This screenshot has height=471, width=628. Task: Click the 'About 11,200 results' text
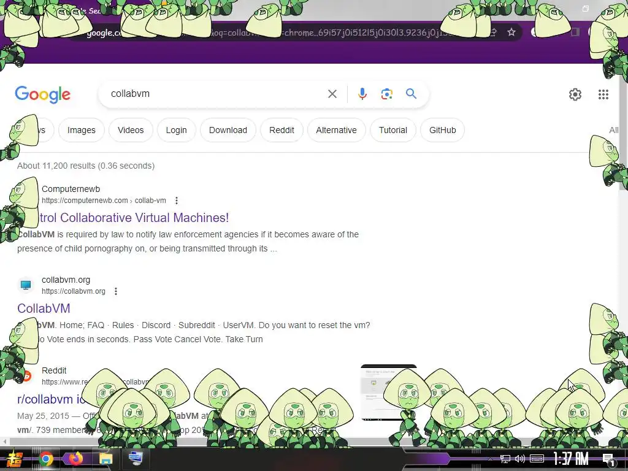[x=86, y=166]
